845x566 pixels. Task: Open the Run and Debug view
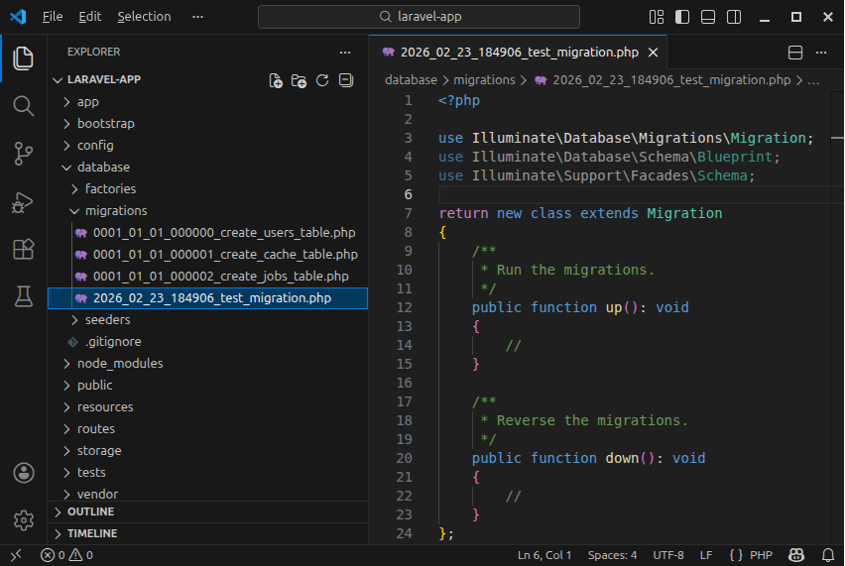[x=23, y=202]
